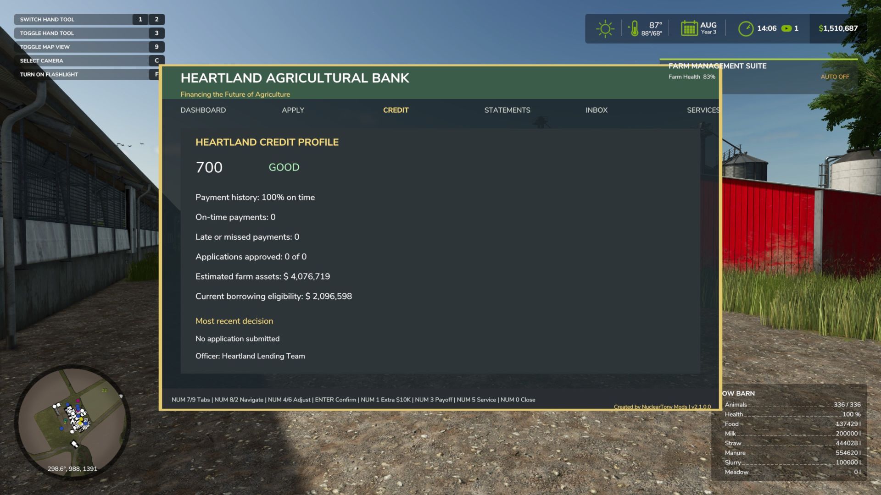Open the Statements tab
The height and width of the screenshot is (495, 881).
pyautogui.click(x=507, y=110)
